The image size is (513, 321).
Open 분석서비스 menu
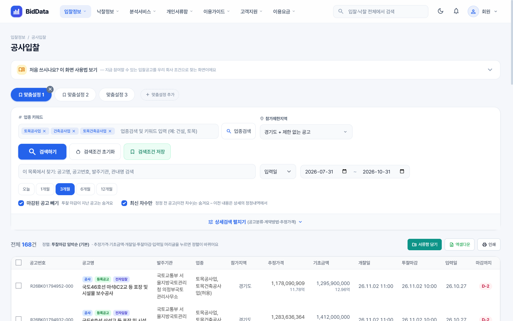[142, 11]
